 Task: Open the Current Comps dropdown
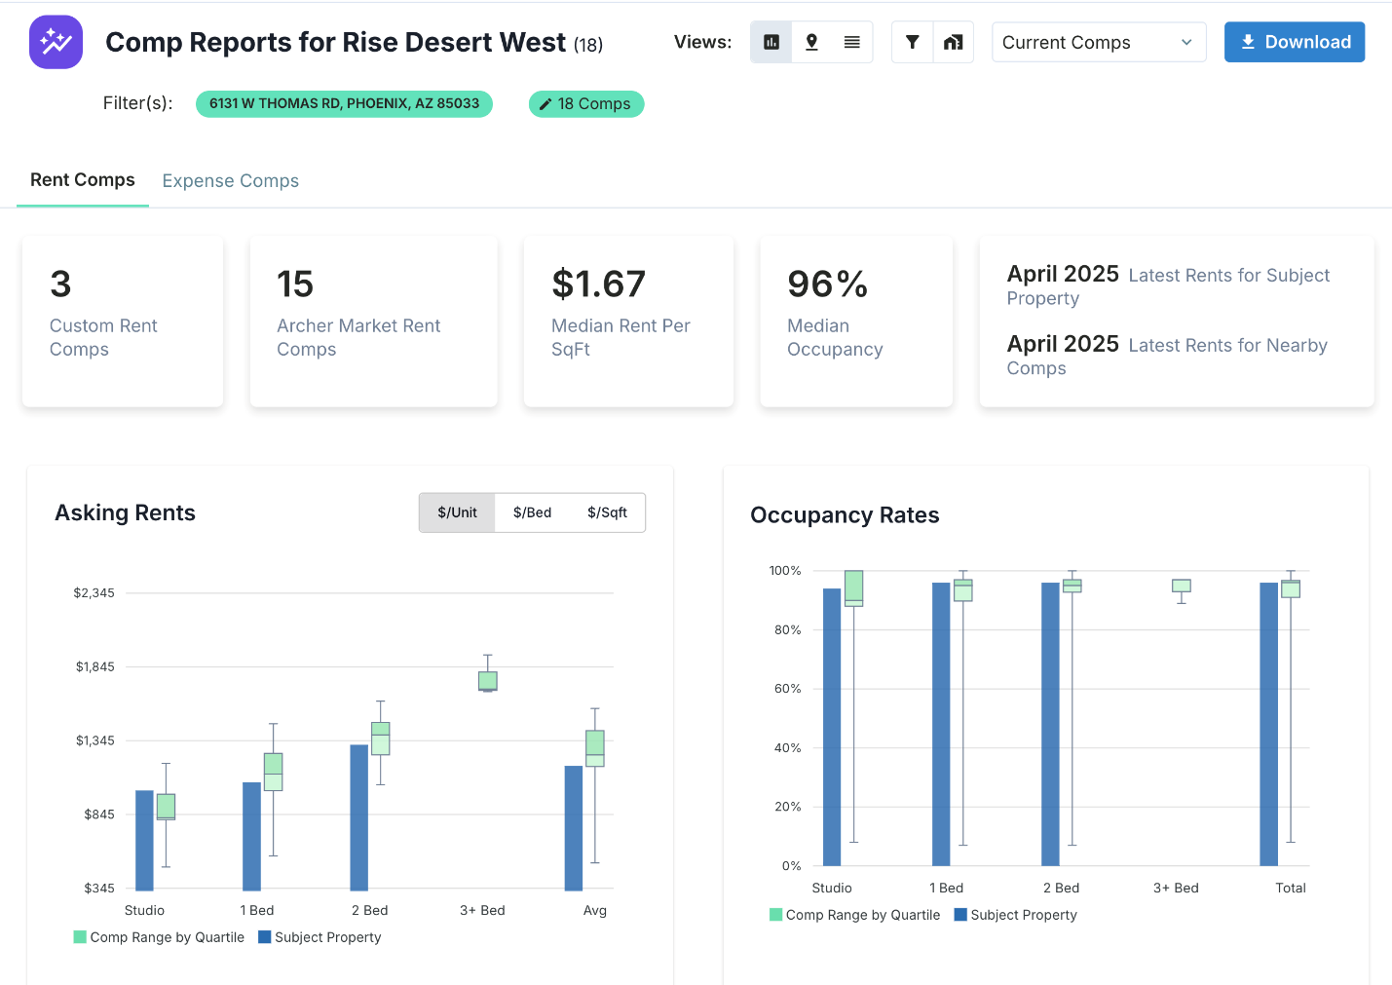(x=1099, y=42)
